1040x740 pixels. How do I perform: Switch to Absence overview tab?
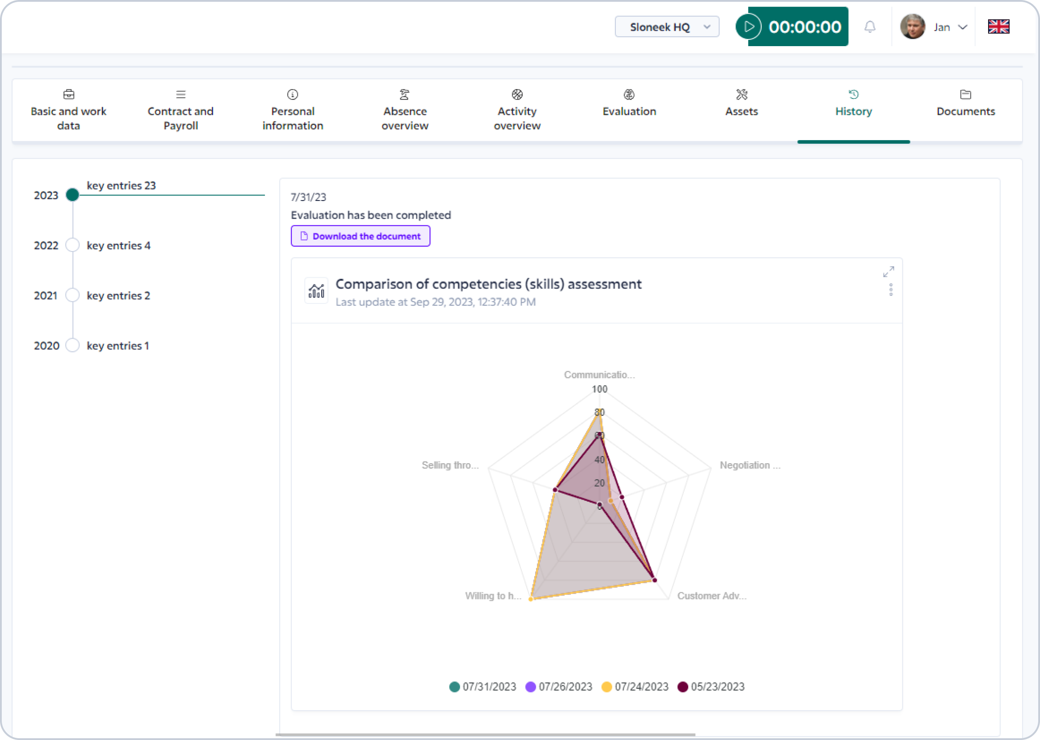[405, 110]
